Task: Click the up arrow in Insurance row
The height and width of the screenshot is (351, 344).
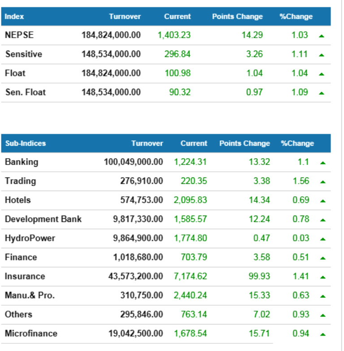Action: (x=322, y=277)
